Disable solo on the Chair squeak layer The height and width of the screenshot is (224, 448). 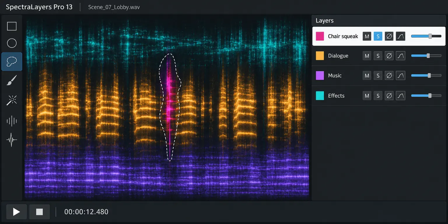point(378,36)
